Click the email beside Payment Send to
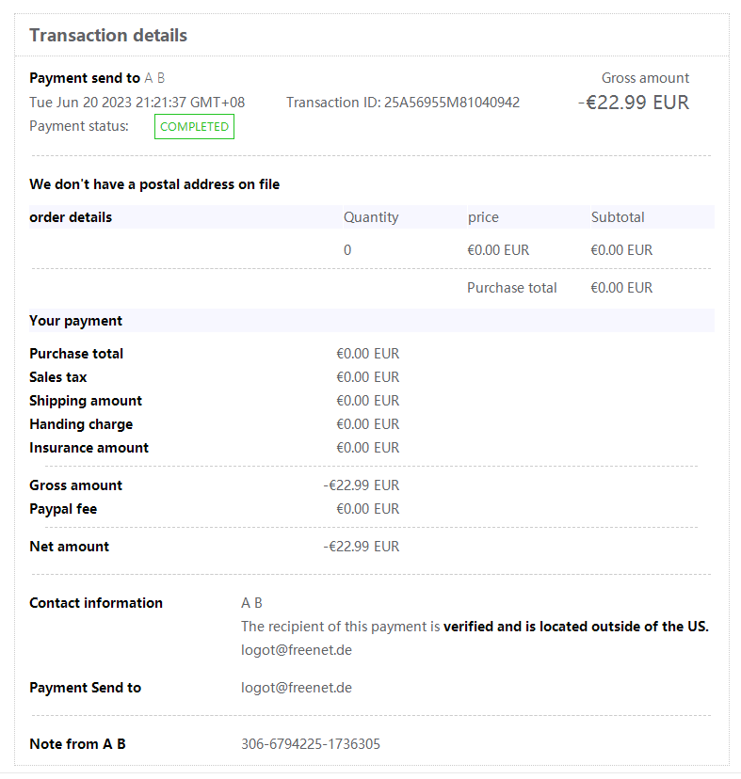Image resolution: width=741 pixels, height=779 pixels. click(x=297, y=688)
